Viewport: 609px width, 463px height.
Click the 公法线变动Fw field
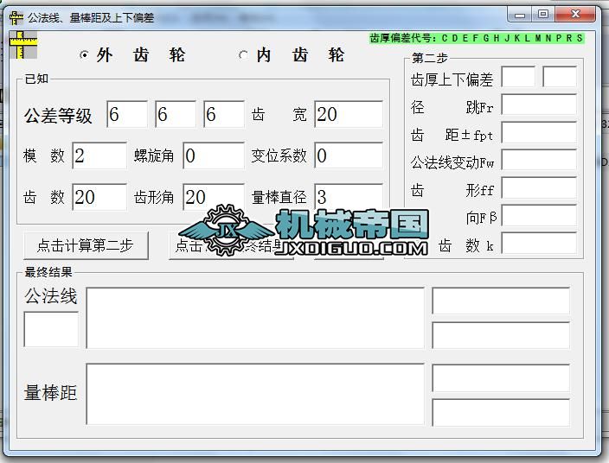point(539,160)
